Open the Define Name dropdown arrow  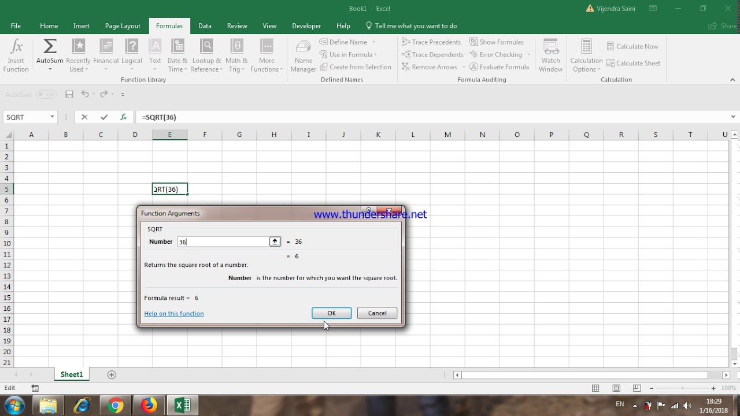tap(373, 42)
